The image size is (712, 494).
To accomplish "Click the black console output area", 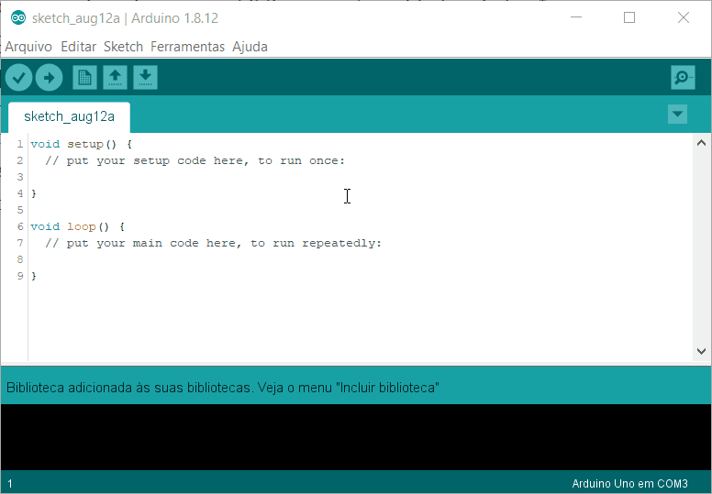I will [356, 437].
